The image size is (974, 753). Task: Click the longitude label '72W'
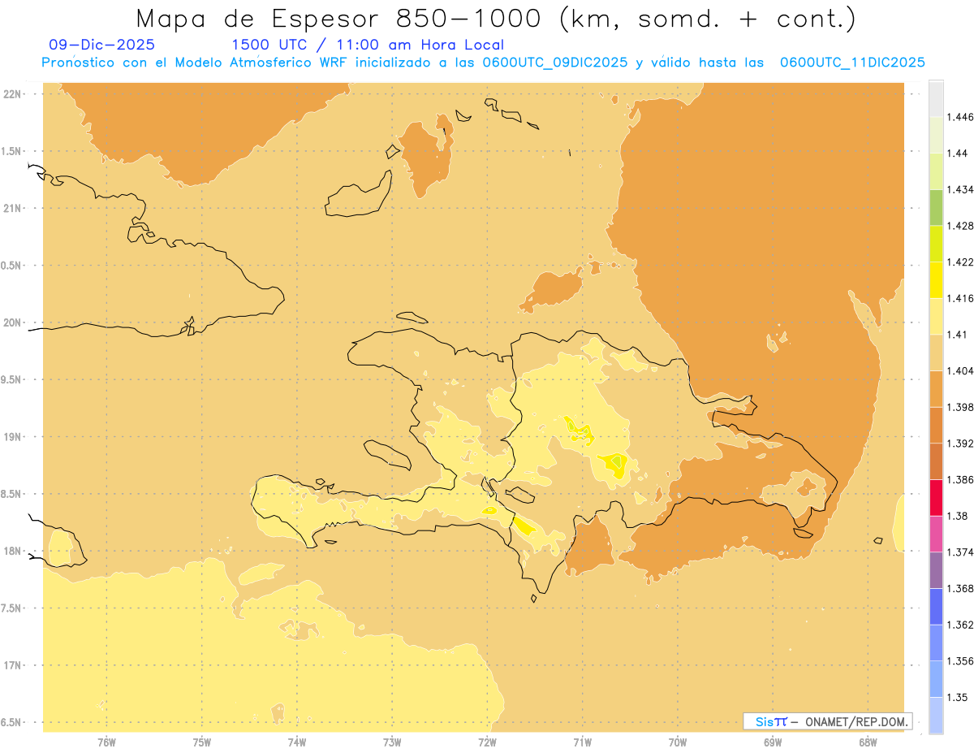487,742
